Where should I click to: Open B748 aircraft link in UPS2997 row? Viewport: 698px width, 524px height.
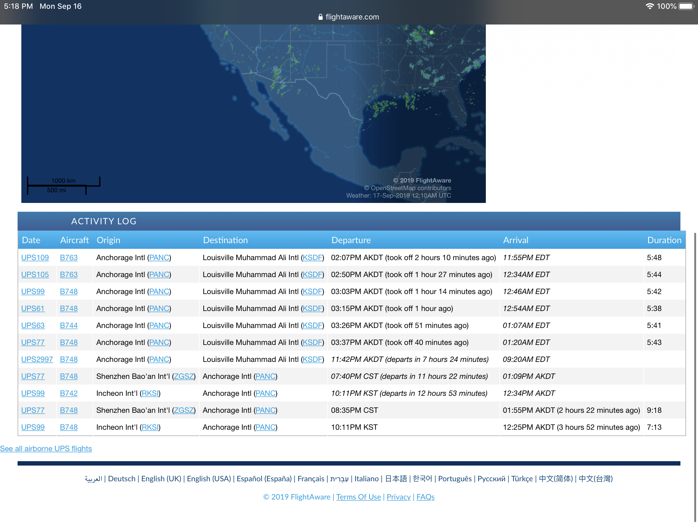(69, 359)
